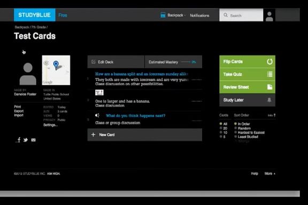
Task: Open the image thumbnail on card 2
Action: click(x=99, y=92)
